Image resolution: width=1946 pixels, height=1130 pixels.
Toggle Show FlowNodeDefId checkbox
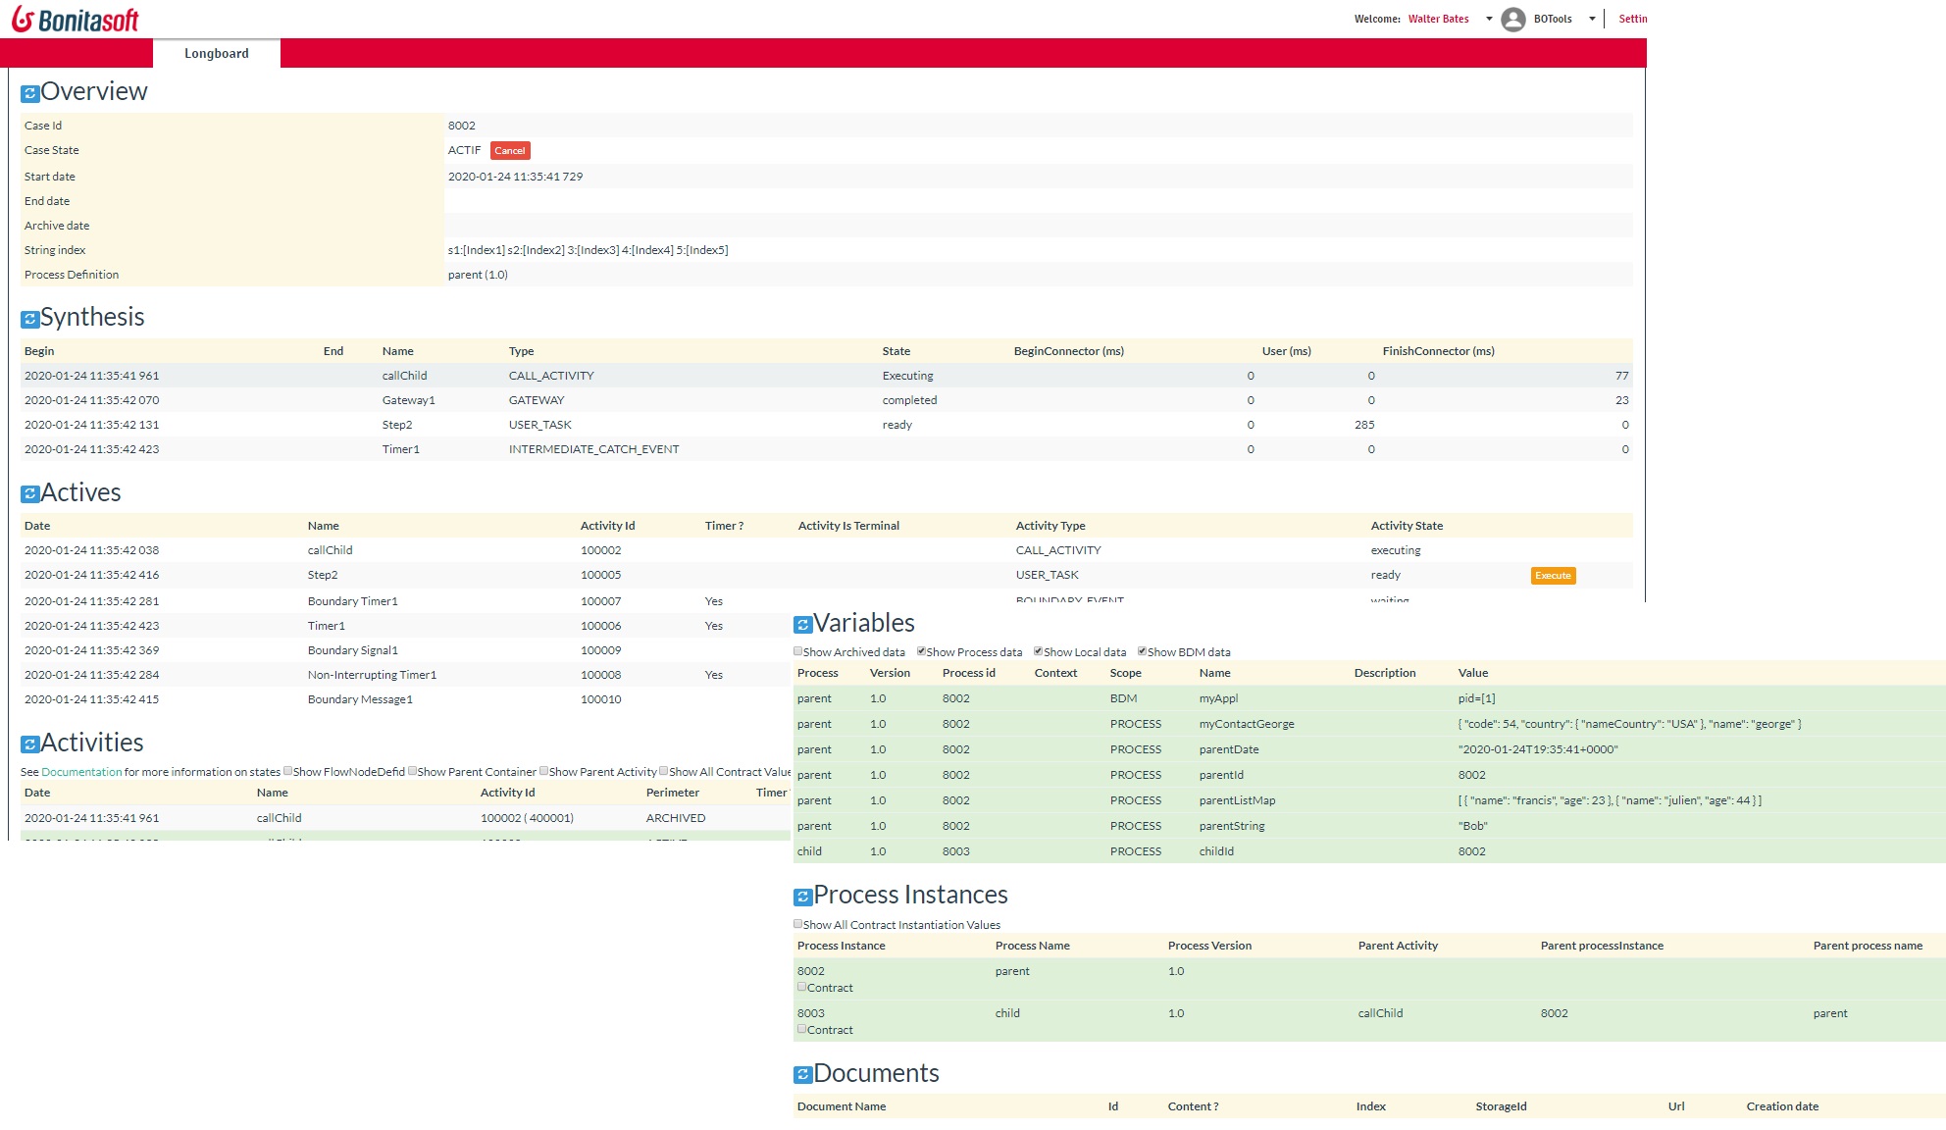(x=287, y=771)
